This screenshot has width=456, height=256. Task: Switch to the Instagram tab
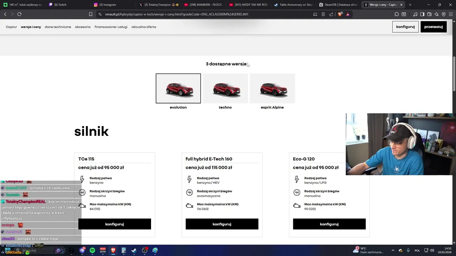pos(113,5)
